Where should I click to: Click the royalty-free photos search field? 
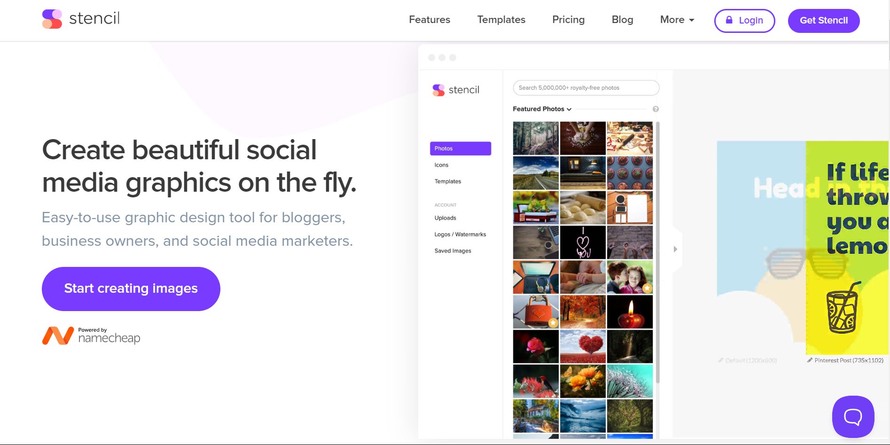[586, 88]
